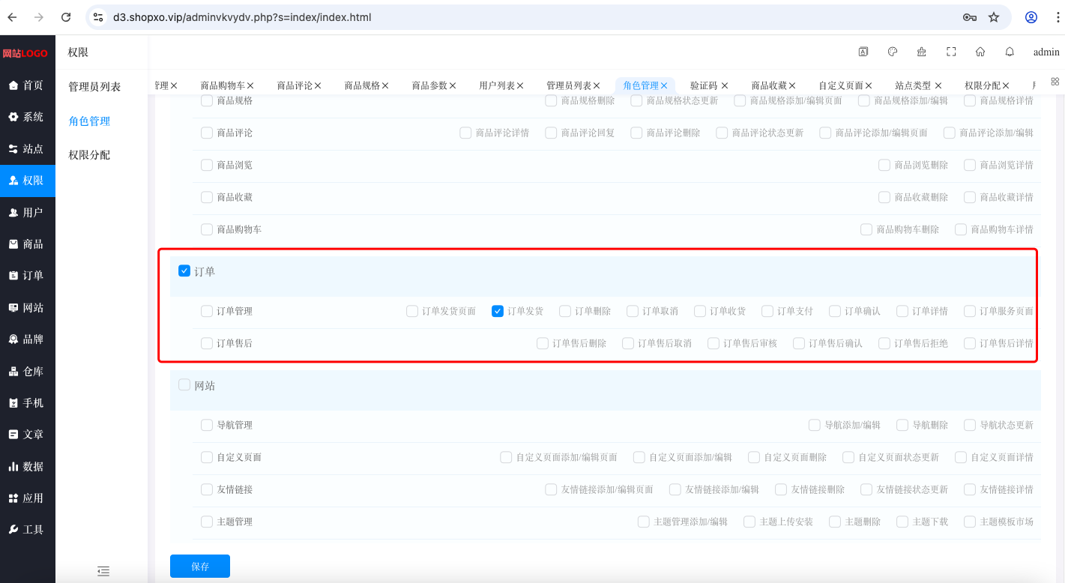Viewport: 1065px width, 583px height.
Task: Switch to the 自定义页面 tab
Action: coord(841,86)
